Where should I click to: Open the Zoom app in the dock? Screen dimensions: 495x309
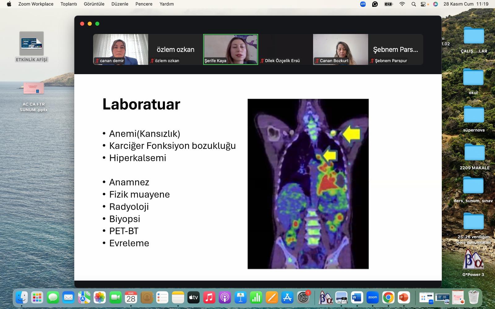[372, 298]
